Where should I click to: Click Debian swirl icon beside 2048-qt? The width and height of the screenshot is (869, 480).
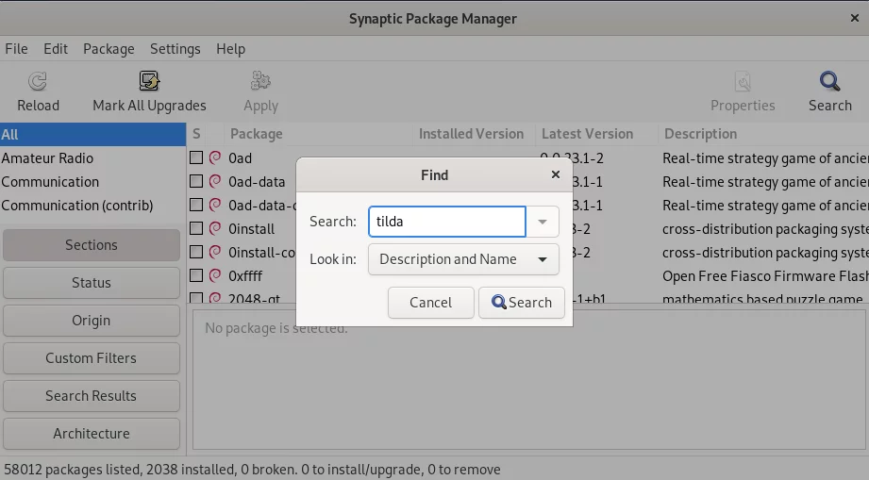click(x=215, y=298)
